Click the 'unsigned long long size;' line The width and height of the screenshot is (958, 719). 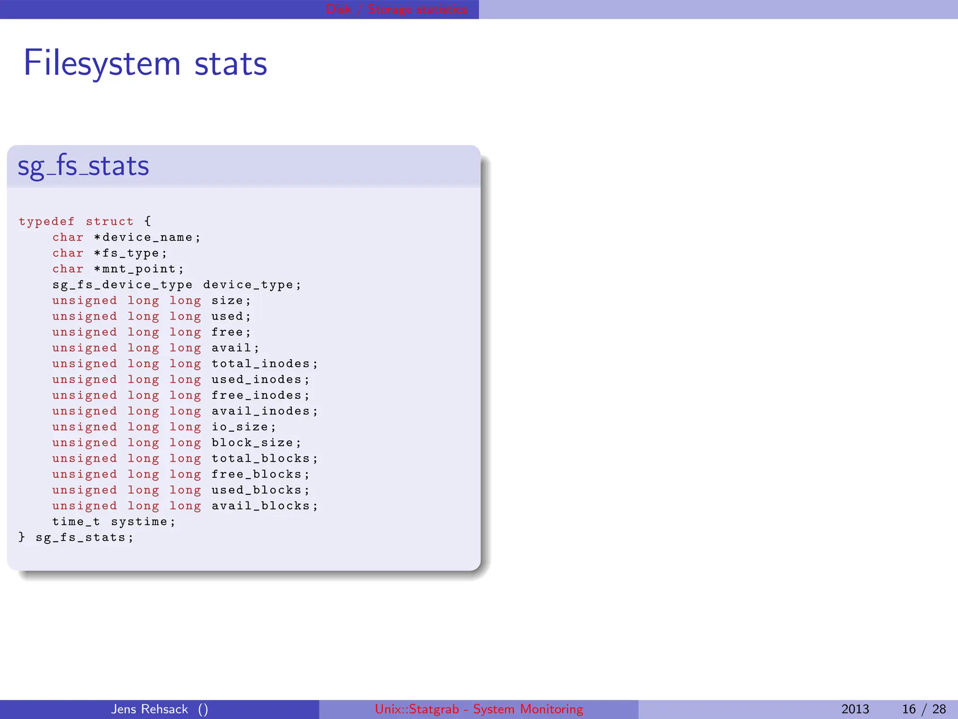tap(152, 301)
